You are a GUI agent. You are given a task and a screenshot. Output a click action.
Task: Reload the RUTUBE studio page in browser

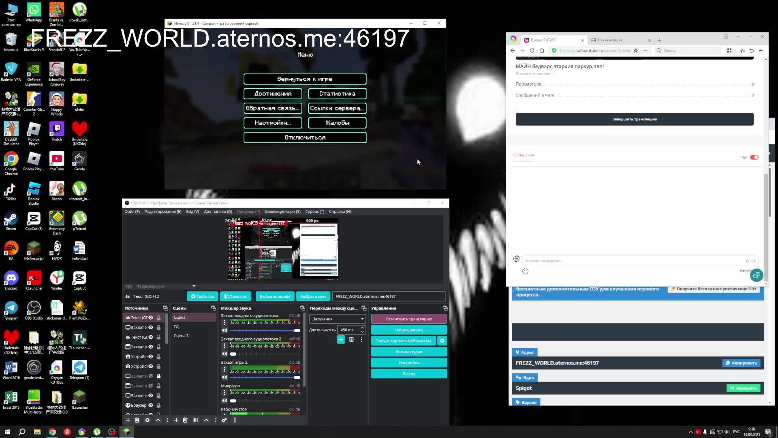[532, 51]
